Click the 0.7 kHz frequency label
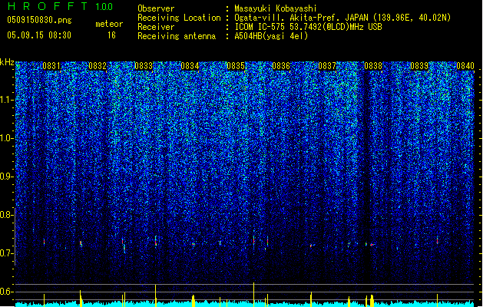 coord(6,253)
